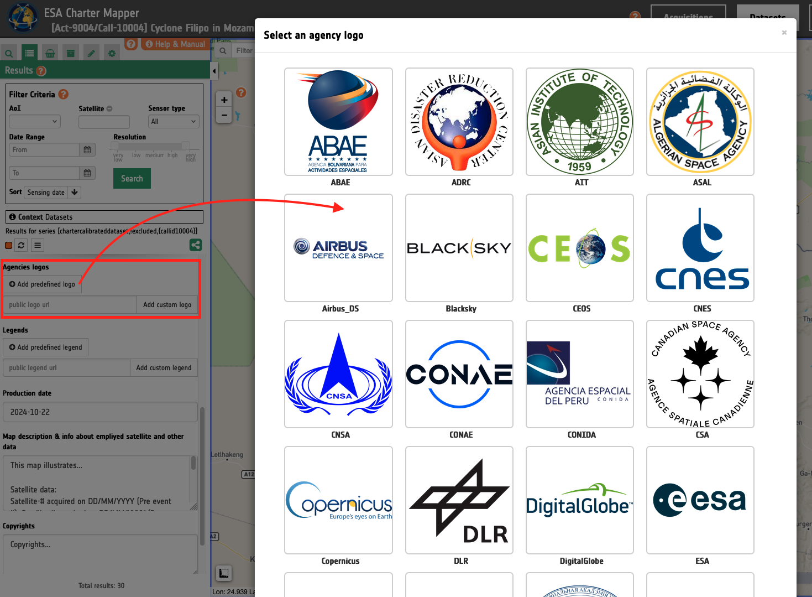The height and width of the screenshot is (597, 812).
Task: Select the ASAL agency logo
Action: point(700,122)
